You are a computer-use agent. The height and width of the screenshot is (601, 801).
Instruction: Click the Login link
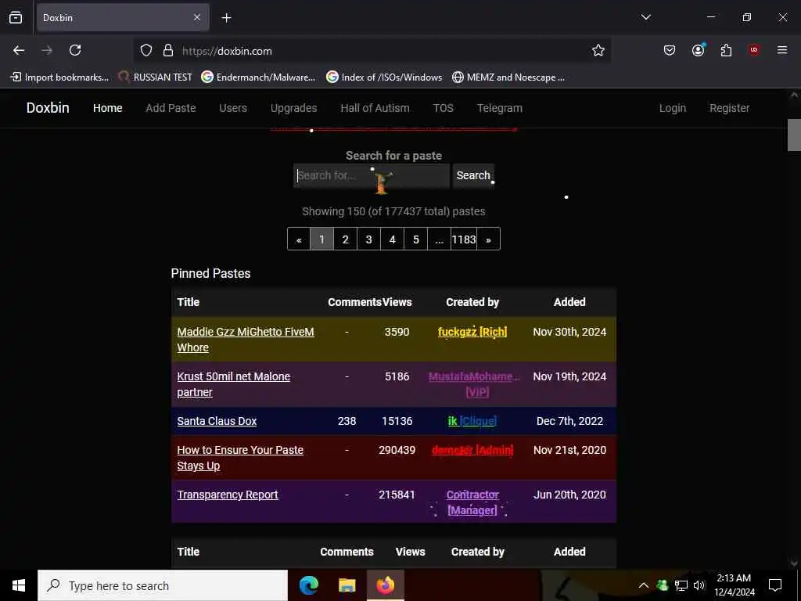(672, 108)
